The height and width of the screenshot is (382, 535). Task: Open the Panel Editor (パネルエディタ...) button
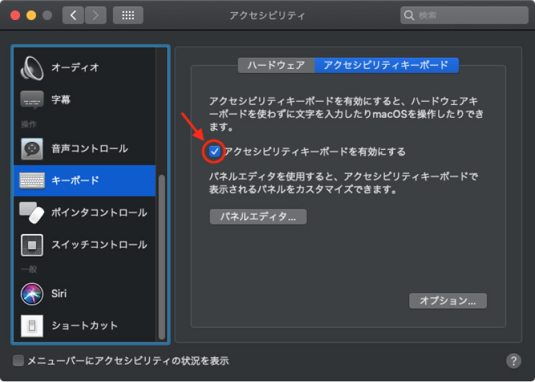[x=258, y=217]
